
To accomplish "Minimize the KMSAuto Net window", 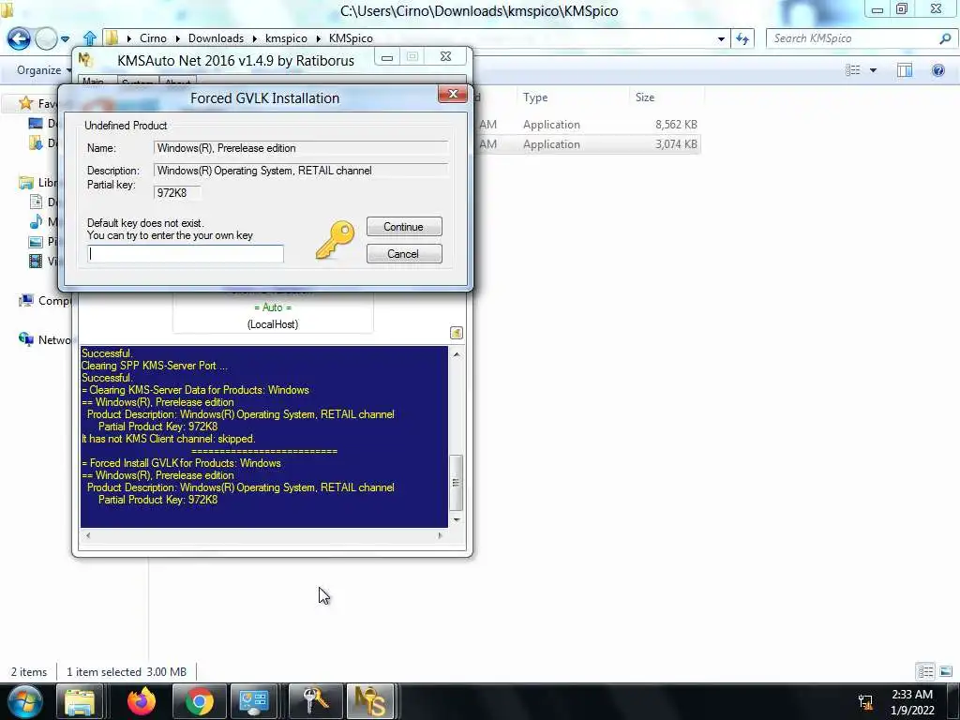I will [387, 57].
